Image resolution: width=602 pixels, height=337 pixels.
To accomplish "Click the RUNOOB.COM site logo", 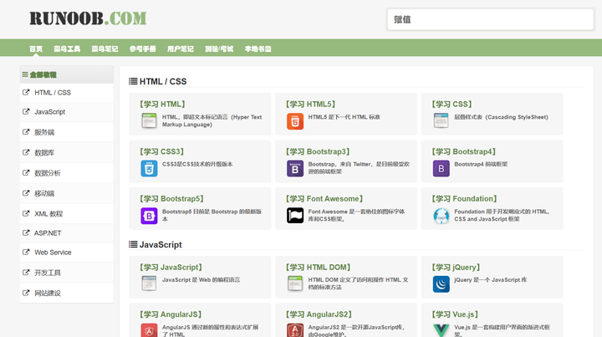I will (88, 18).
